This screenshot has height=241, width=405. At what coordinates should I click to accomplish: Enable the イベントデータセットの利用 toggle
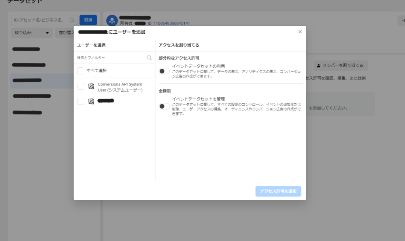point(164,71)
